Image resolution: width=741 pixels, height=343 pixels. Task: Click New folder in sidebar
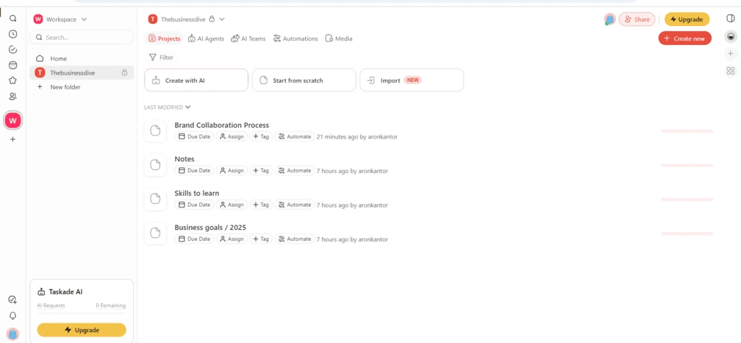[82, 87]
